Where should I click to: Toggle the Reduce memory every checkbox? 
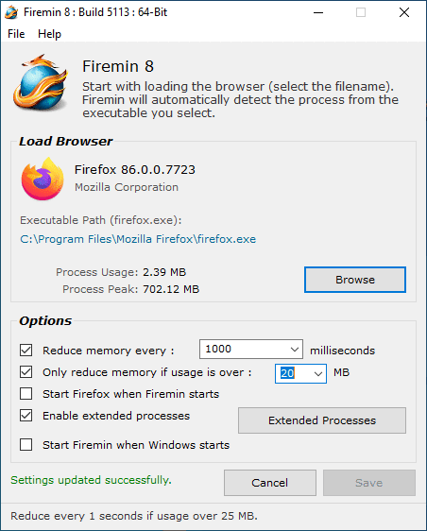point(26,351)
